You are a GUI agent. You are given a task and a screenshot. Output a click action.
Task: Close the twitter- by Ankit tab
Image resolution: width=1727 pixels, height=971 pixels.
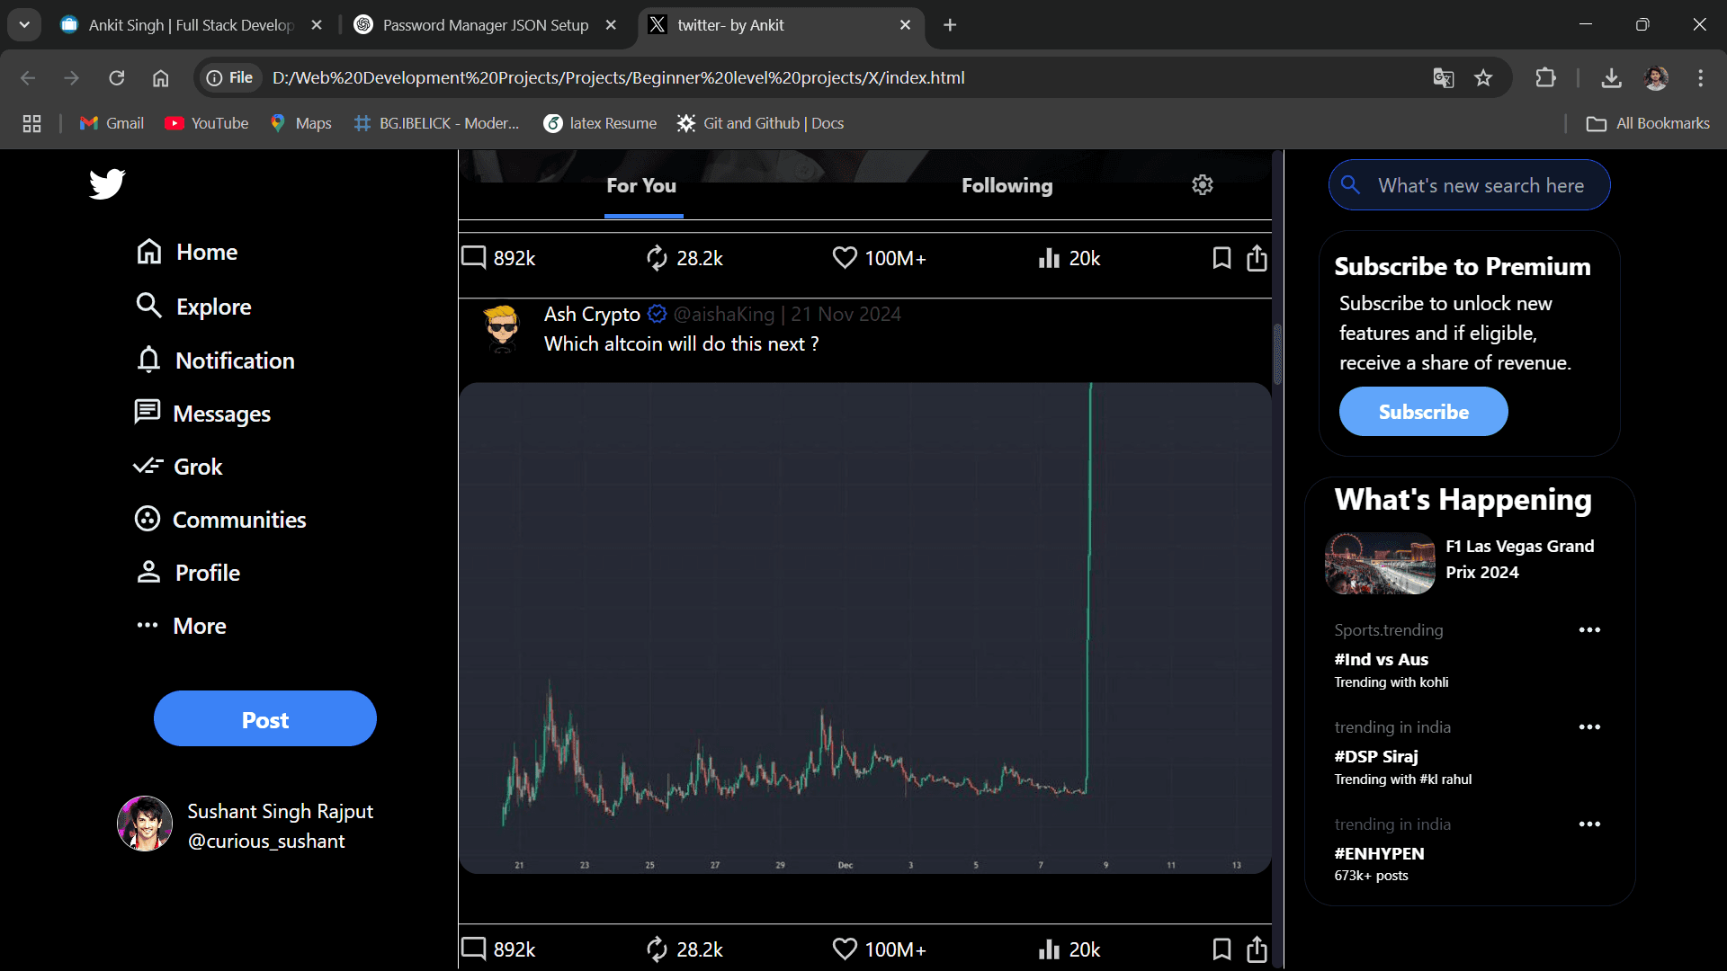pyautogui.click(x=905, y=25)
